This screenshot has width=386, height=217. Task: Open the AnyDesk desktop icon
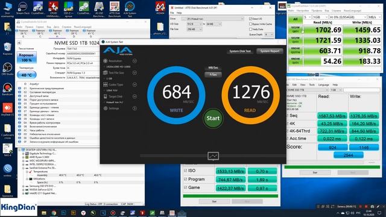pos(7,110)
